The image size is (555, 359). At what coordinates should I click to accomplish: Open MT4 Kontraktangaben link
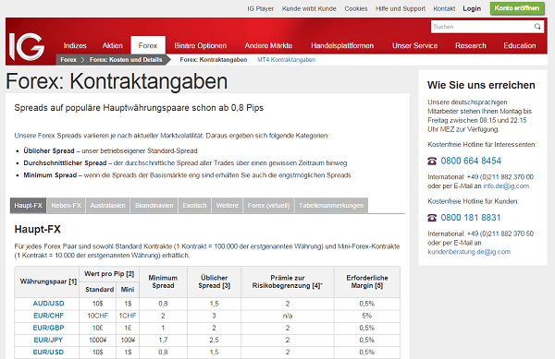tap(287, 60)
